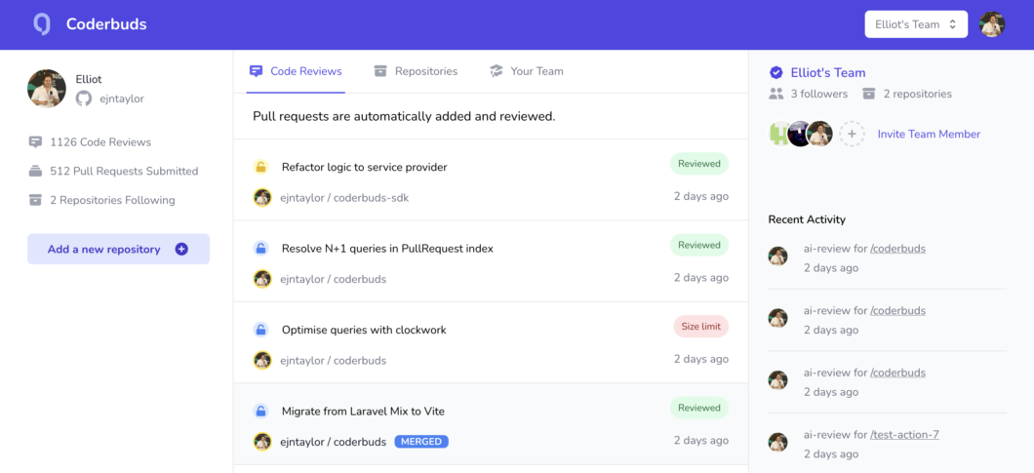
Task: Open the Your Team tab
Action: point(526,71)
